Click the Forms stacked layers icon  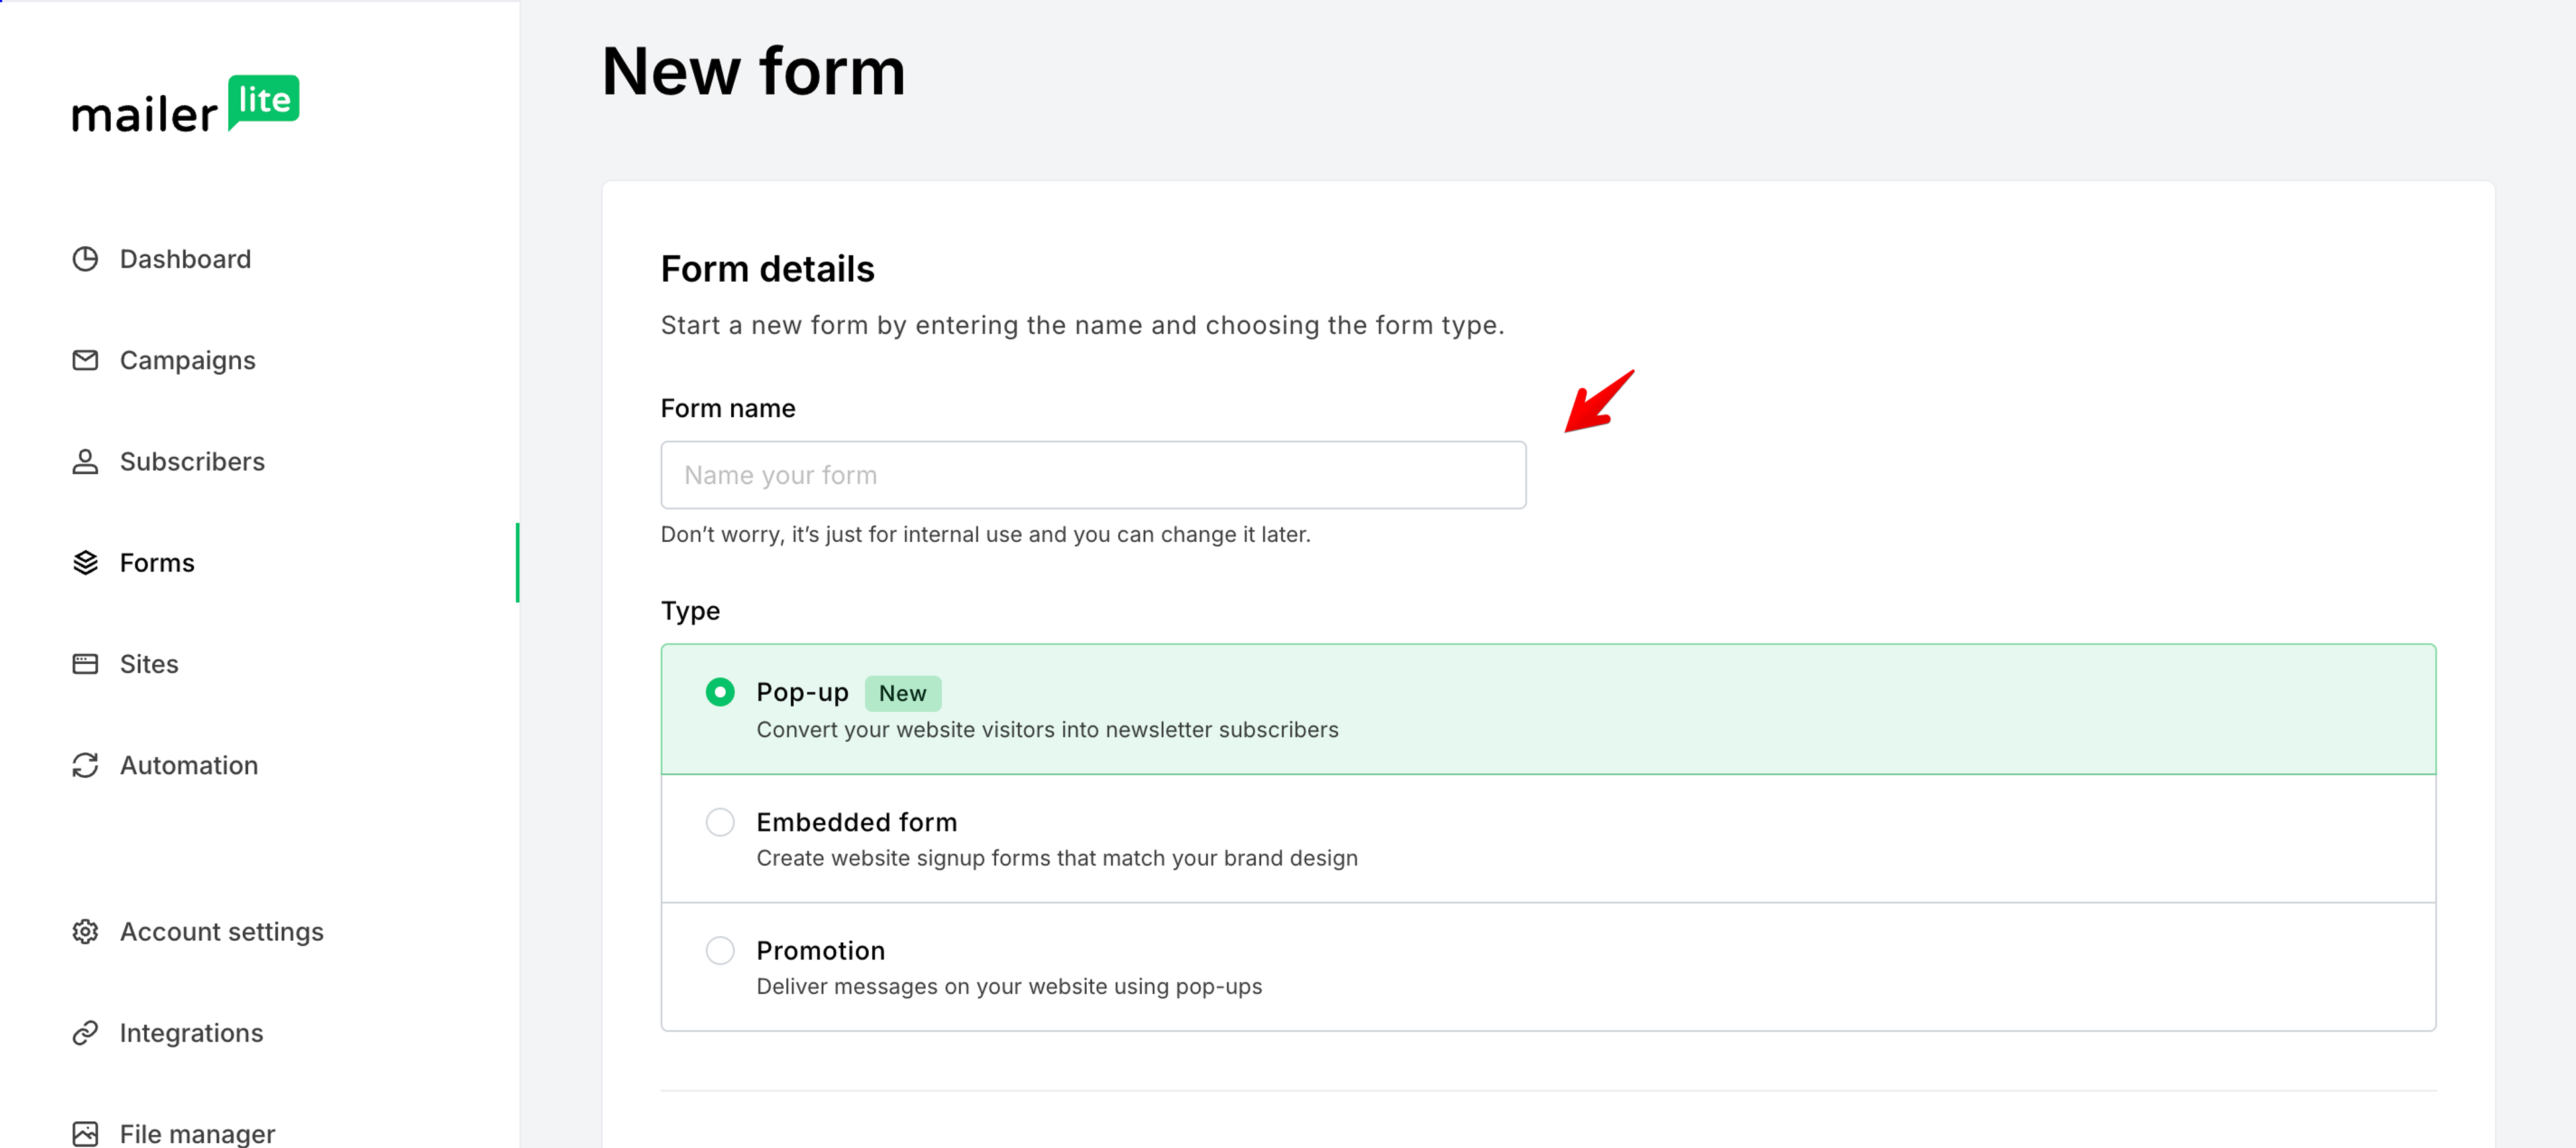(x=85, y=563)
